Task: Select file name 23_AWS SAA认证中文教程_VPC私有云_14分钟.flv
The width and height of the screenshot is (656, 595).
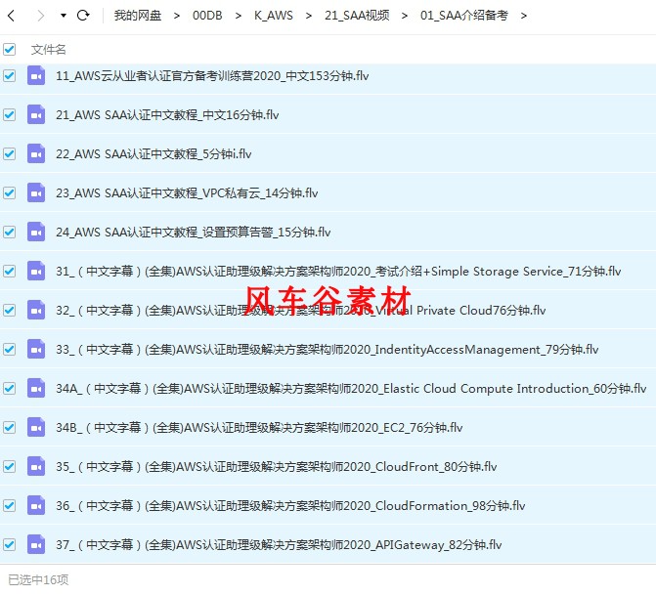Action: click(x=187, y=193)
